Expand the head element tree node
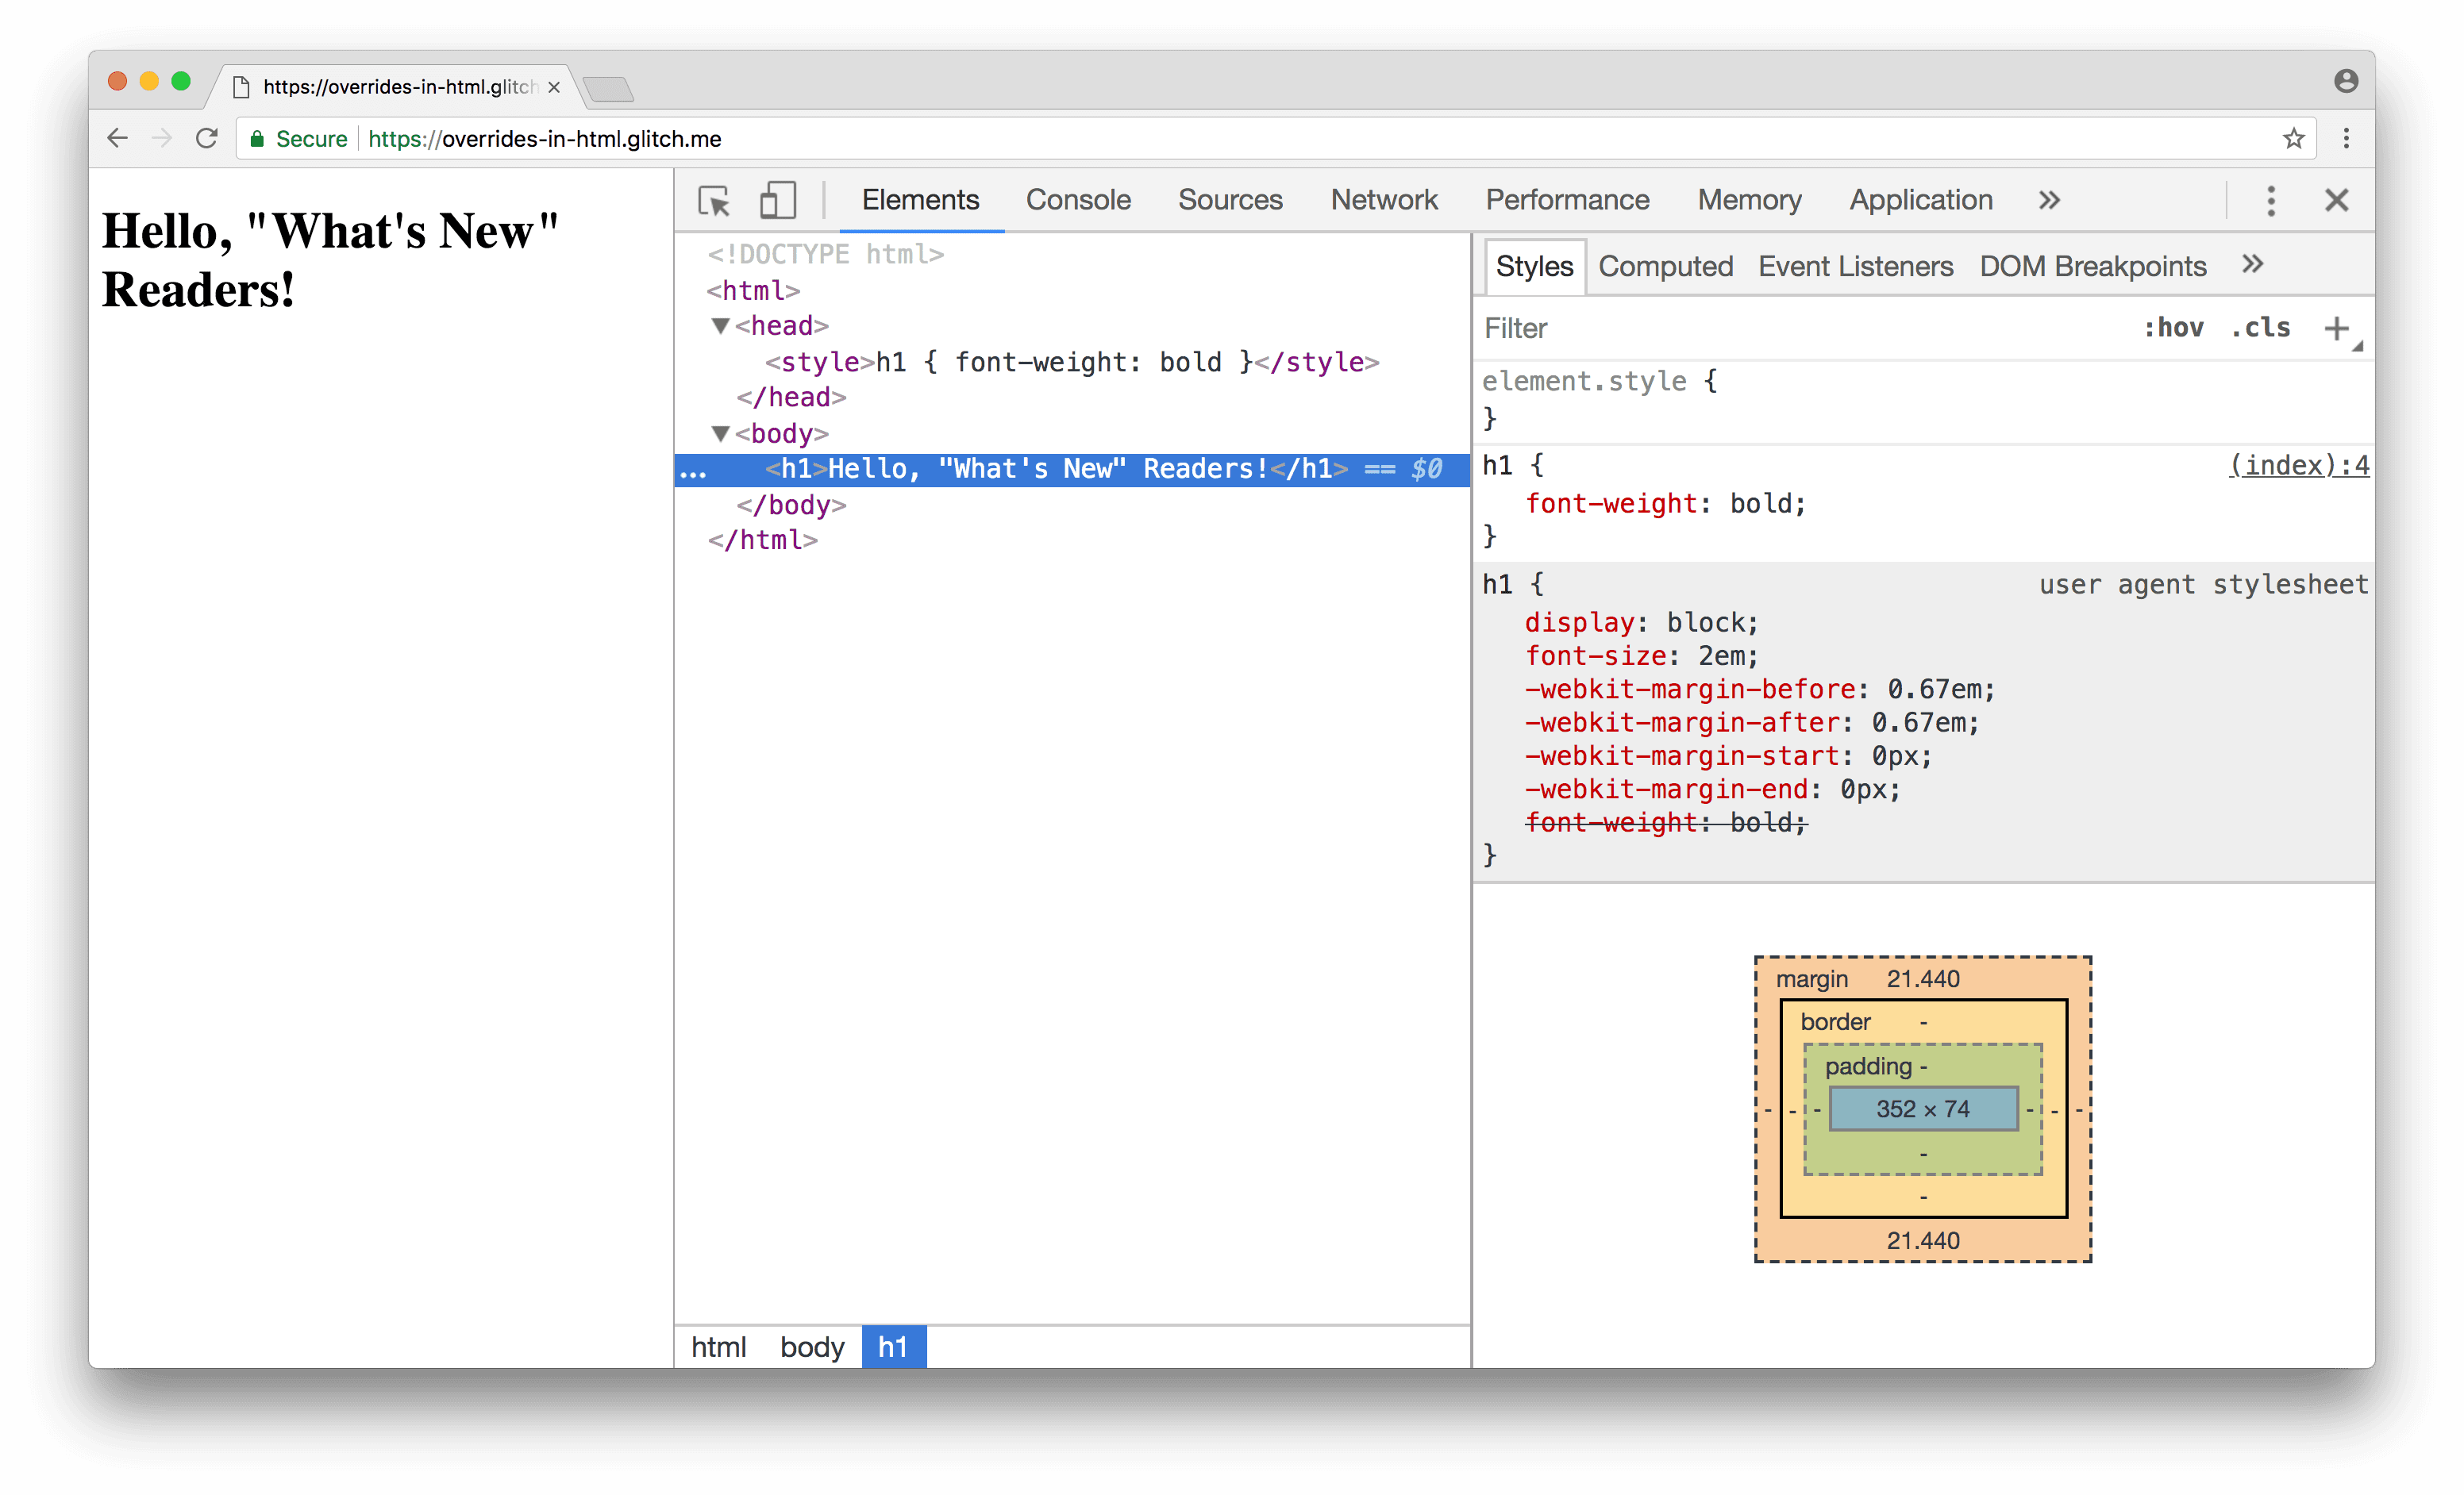 716,325
